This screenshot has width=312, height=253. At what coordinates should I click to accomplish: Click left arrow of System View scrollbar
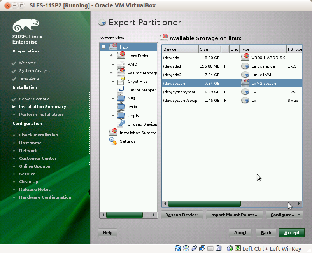pos(103,215)
